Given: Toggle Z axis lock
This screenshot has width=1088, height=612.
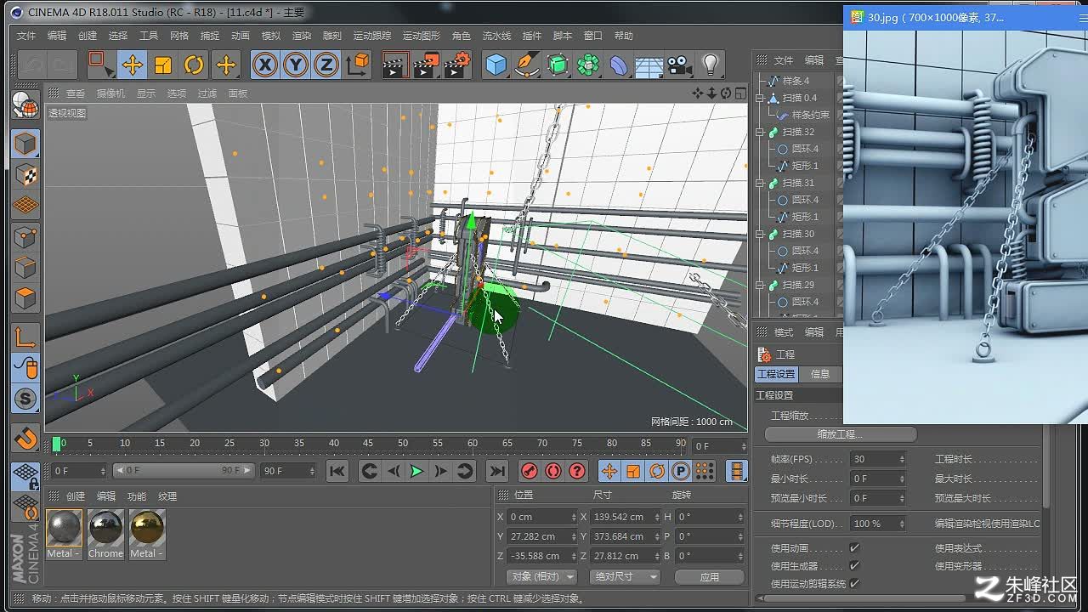Looking at the screenshot, I should pos(326,65).
